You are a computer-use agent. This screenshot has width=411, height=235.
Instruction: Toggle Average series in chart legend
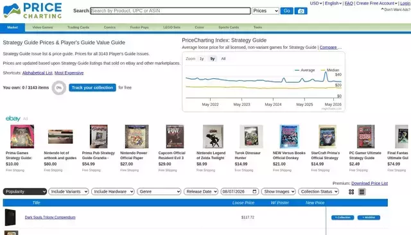[x=304, y=70]
